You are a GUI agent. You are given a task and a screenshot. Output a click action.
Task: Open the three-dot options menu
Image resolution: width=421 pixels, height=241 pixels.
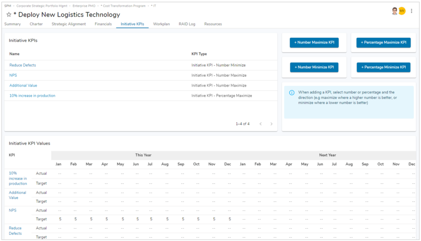click(412, 11)
